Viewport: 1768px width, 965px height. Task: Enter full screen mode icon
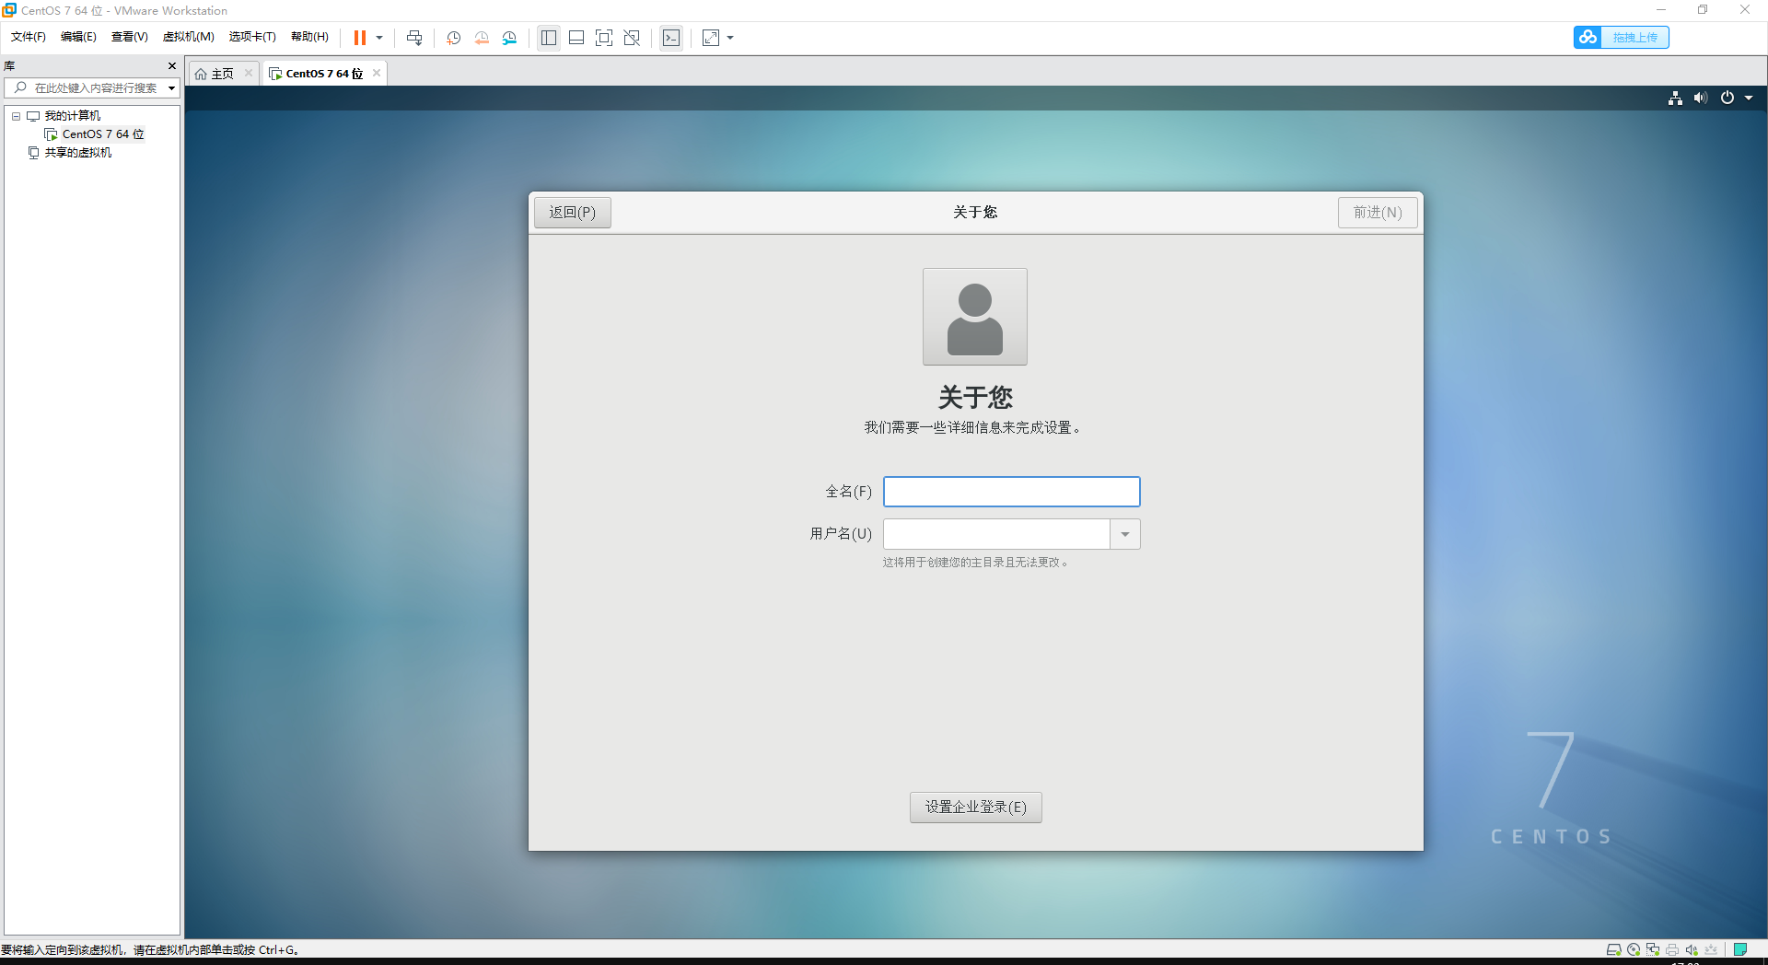[604, 38]
